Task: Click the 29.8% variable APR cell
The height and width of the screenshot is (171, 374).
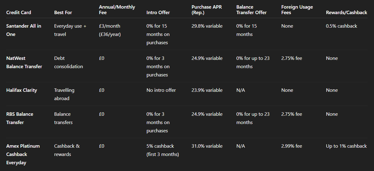Action: 207,26
